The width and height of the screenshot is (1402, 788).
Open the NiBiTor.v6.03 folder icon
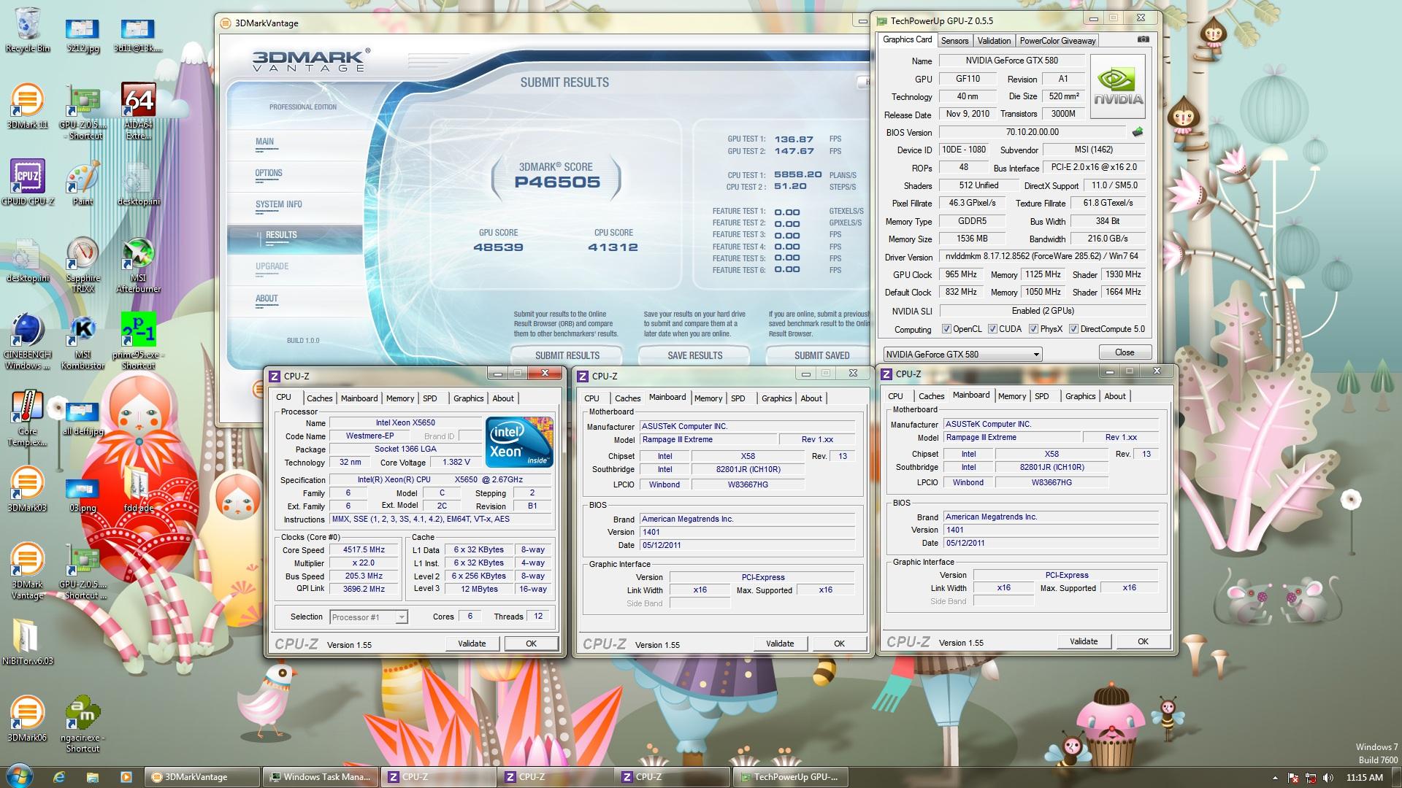28,642
